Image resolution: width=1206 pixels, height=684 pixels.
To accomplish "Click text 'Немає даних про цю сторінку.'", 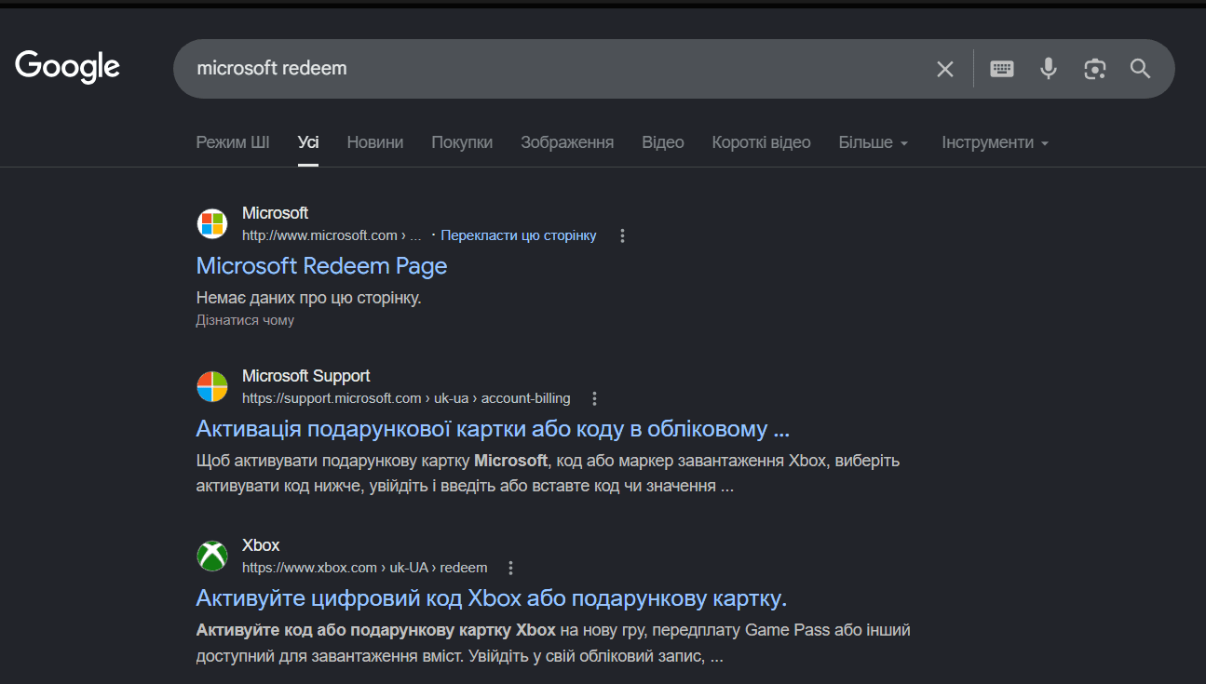I will click(x=308, y=298).
